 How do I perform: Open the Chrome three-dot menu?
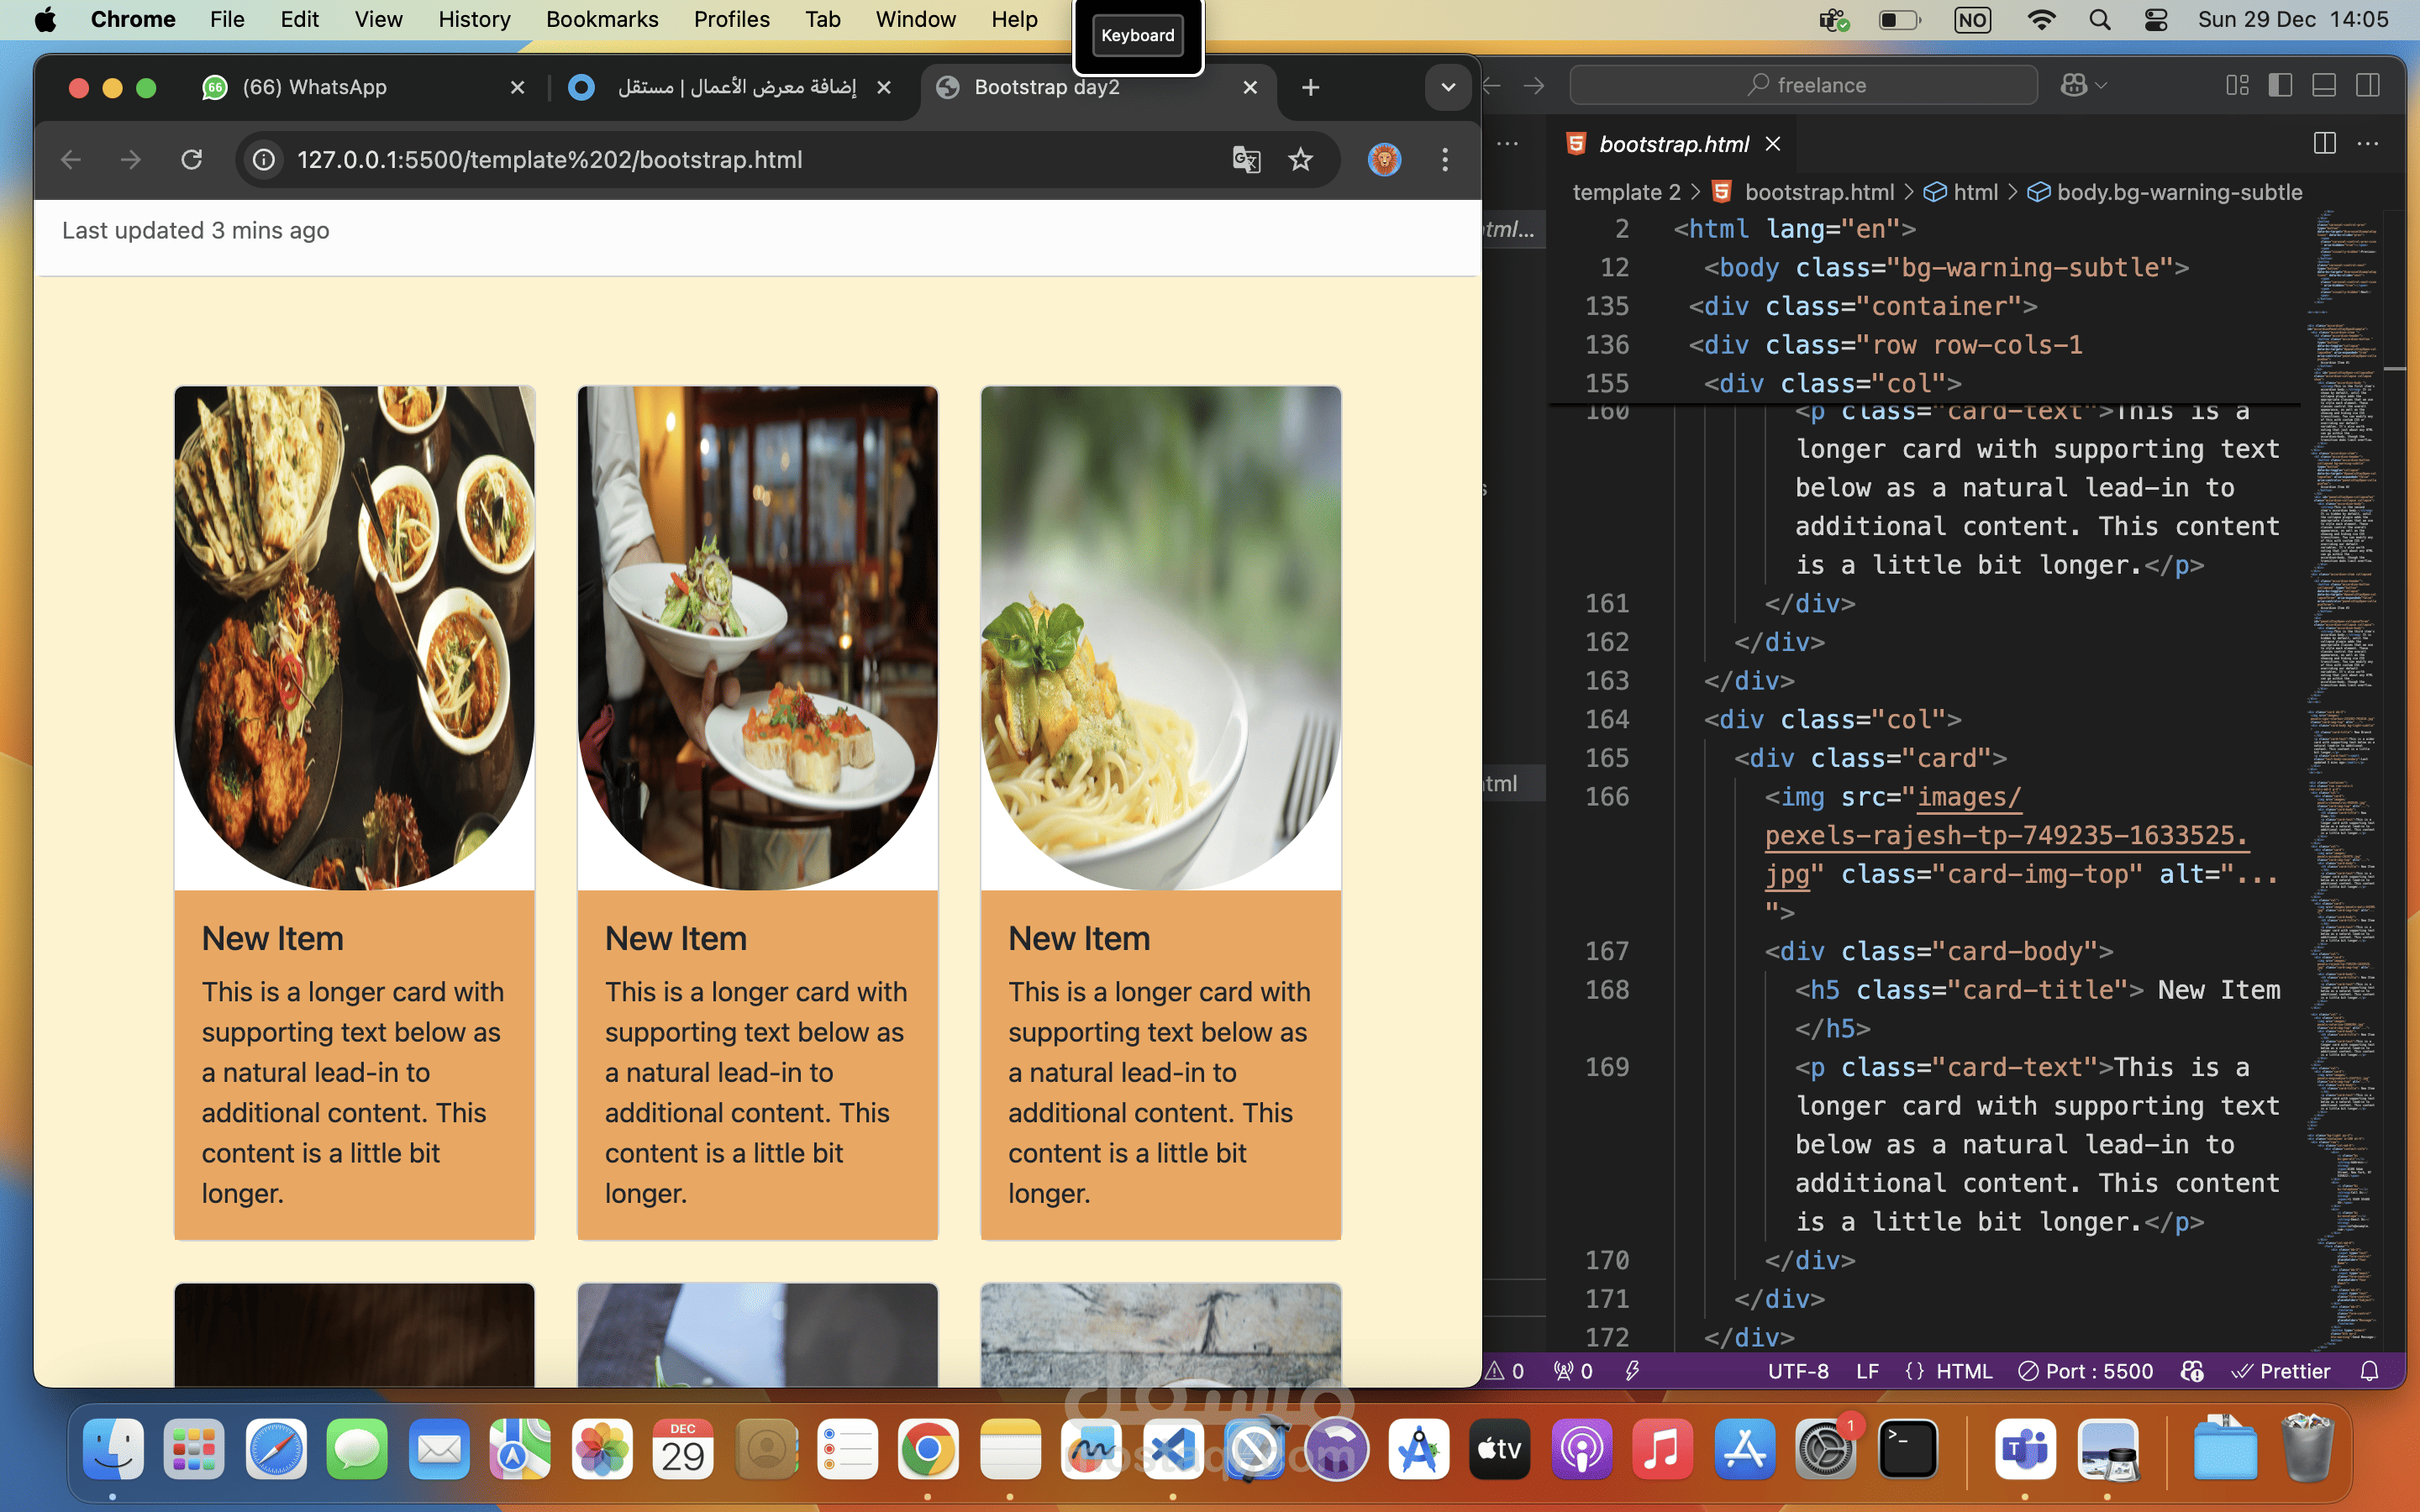1444,160
